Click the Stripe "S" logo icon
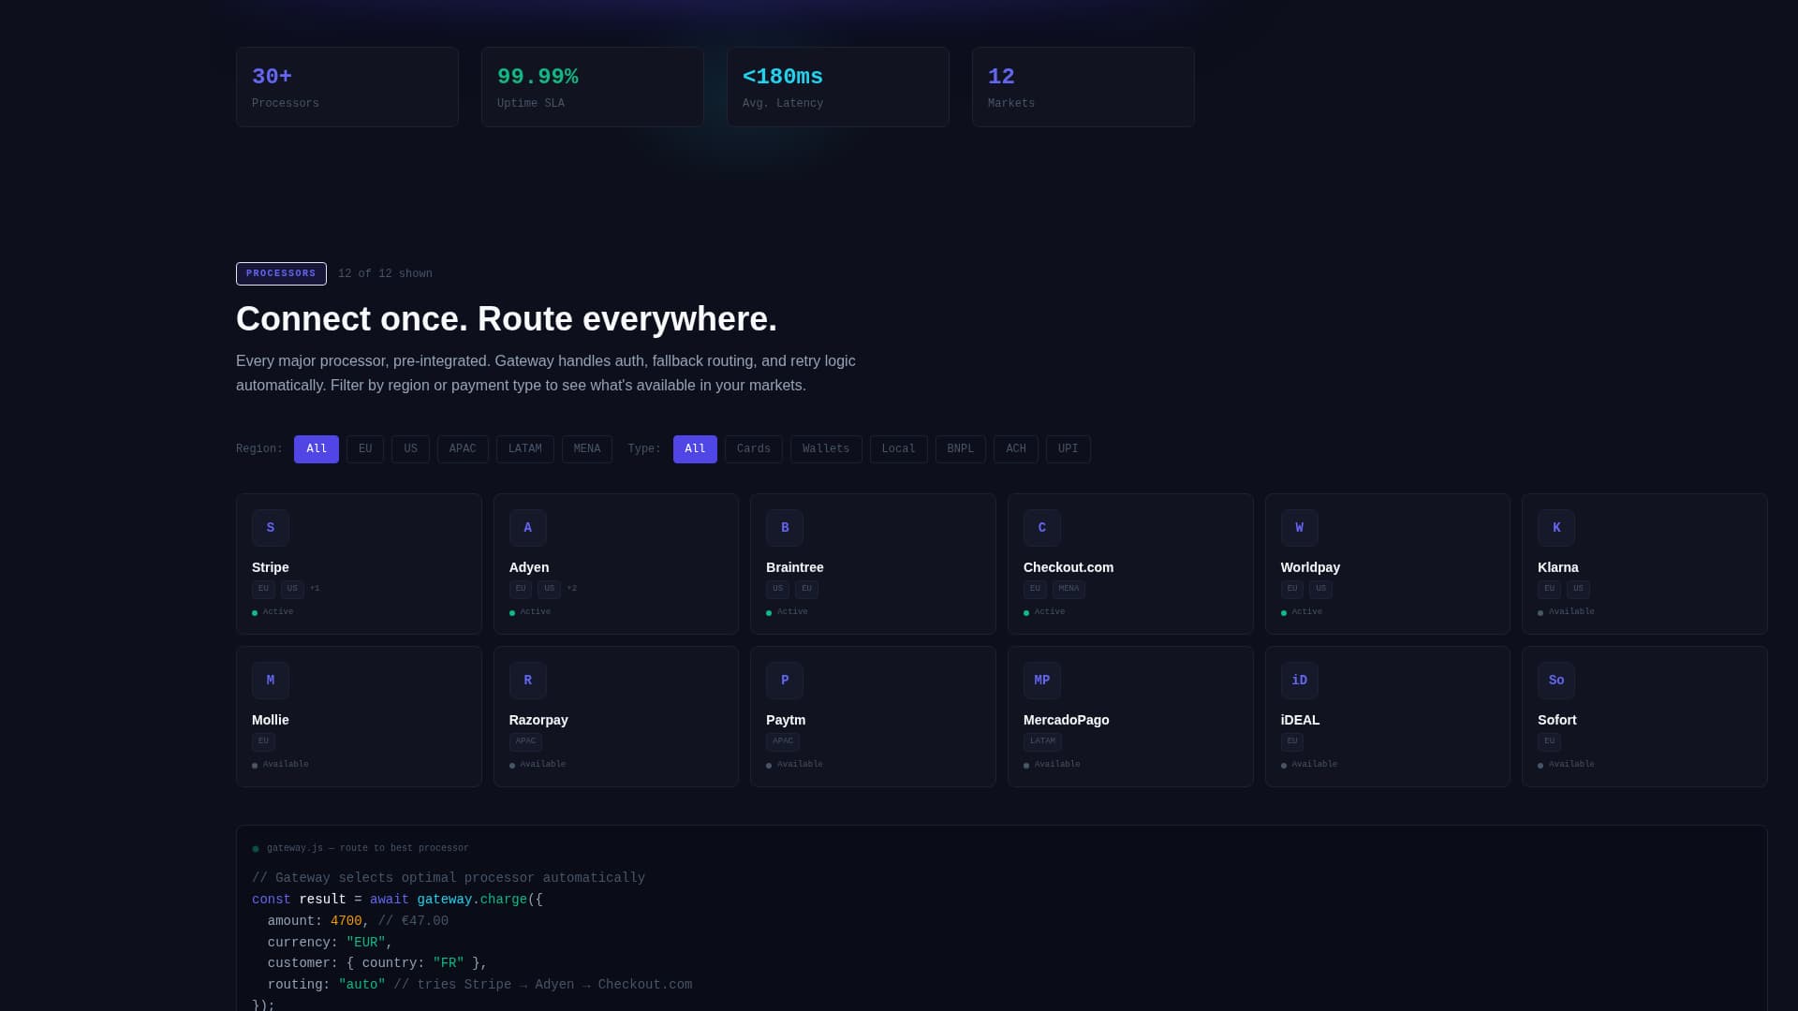 coord(270,528)
